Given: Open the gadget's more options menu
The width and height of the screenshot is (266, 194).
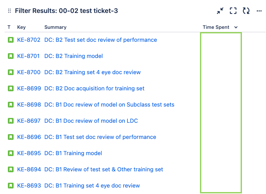Looking at the screenshot, I should click(x=259, y=11).
